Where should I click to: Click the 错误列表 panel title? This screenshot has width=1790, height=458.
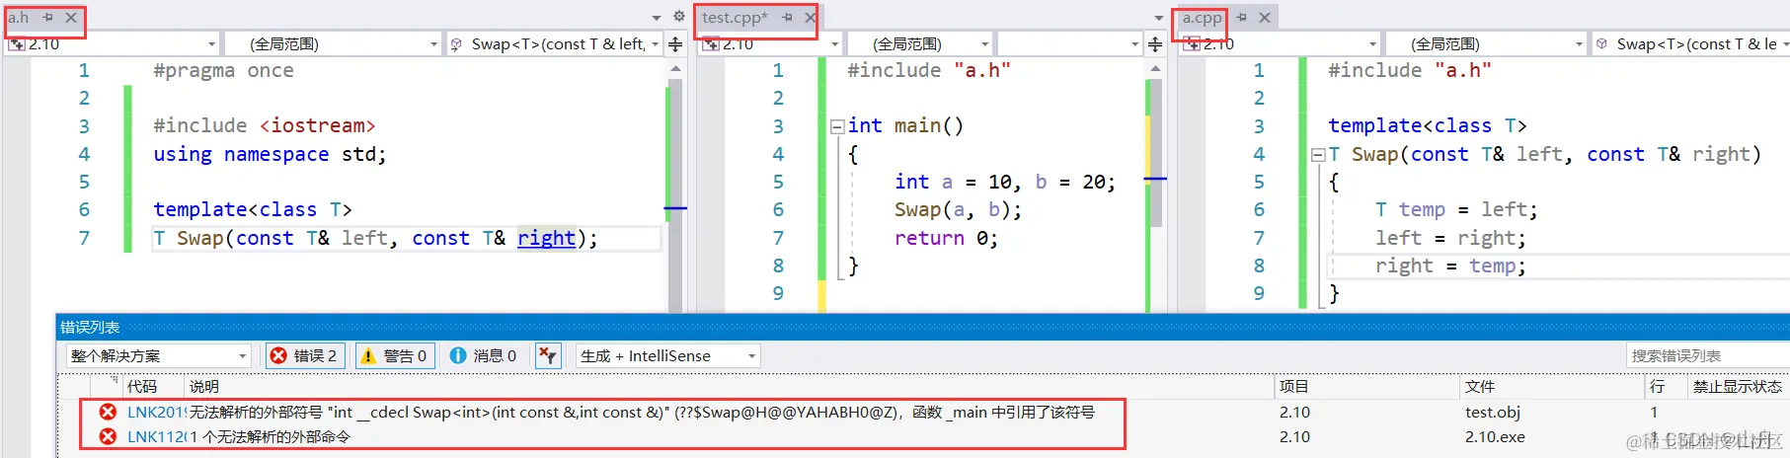pos(90,327)
